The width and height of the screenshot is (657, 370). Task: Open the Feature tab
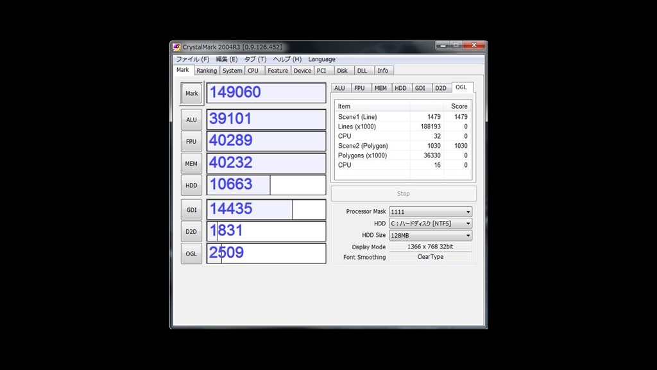[x=278, y=71]
